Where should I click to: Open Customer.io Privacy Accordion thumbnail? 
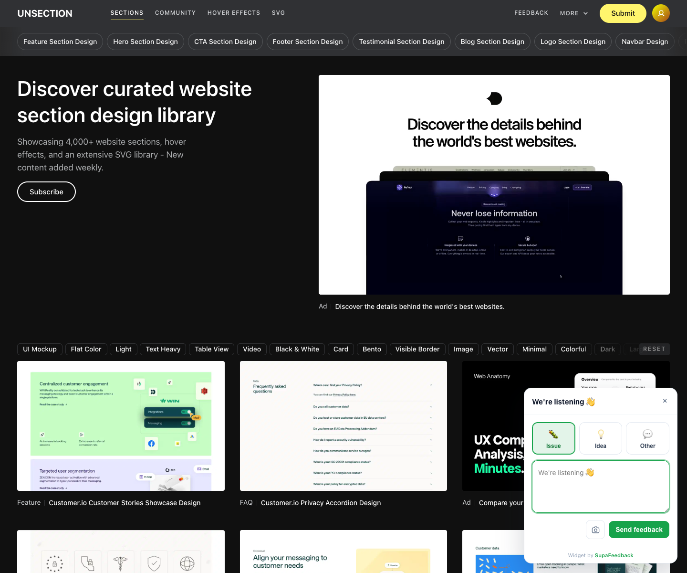343,426
